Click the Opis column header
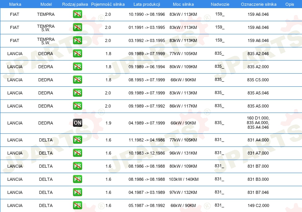The width and height of the screenshot is (302, 212). pos(290,4)
